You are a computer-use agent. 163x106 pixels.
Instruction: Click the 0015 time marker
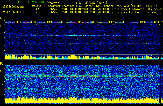tap(80, 22)
